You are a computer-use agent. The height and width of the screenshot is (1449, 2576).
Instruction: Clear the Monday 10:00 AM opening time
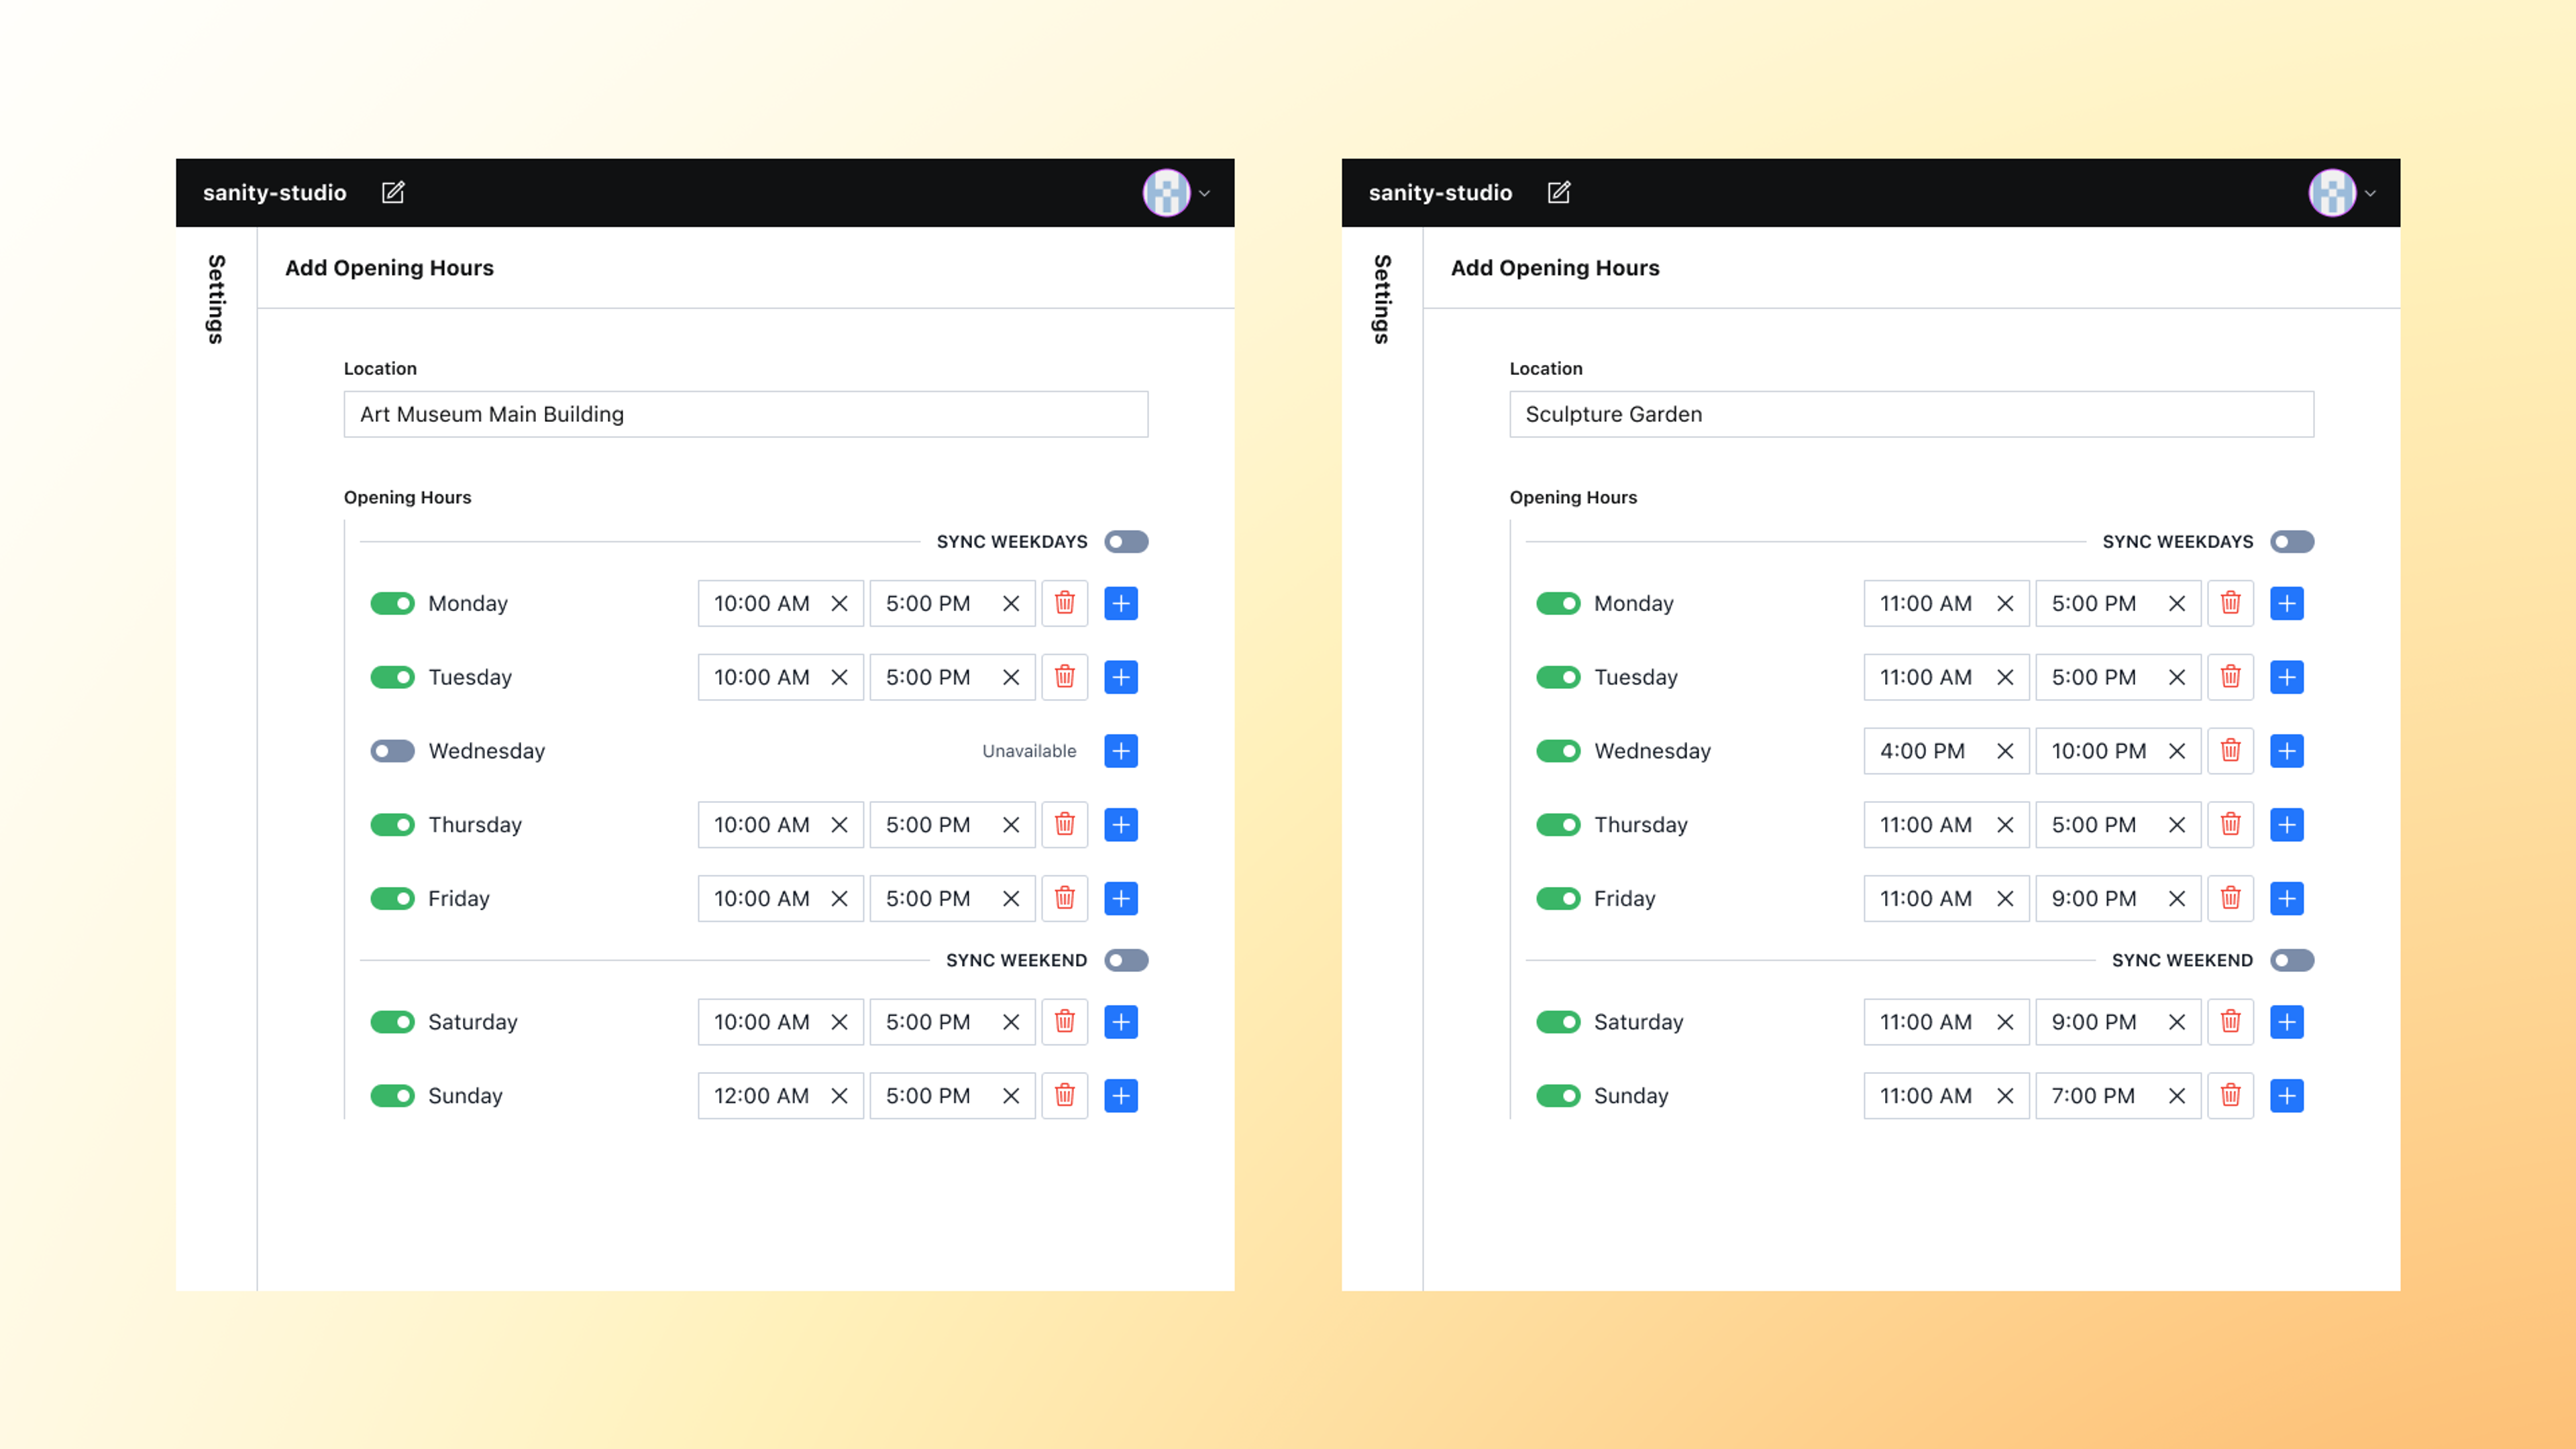click(839, 603)
